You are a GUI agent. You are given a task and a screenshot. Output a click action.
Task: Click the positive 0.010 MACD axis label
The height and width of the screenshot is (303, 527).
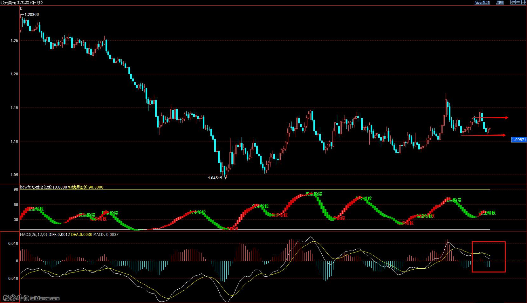click(x=13, y=244)
